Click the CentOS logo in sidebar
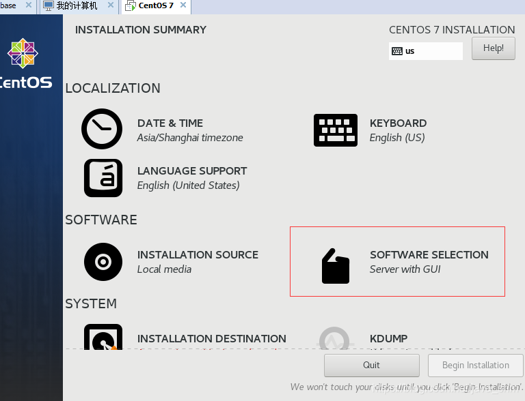Image resolution: width=525 pixels, height=401 pixels. coord(23,53)
